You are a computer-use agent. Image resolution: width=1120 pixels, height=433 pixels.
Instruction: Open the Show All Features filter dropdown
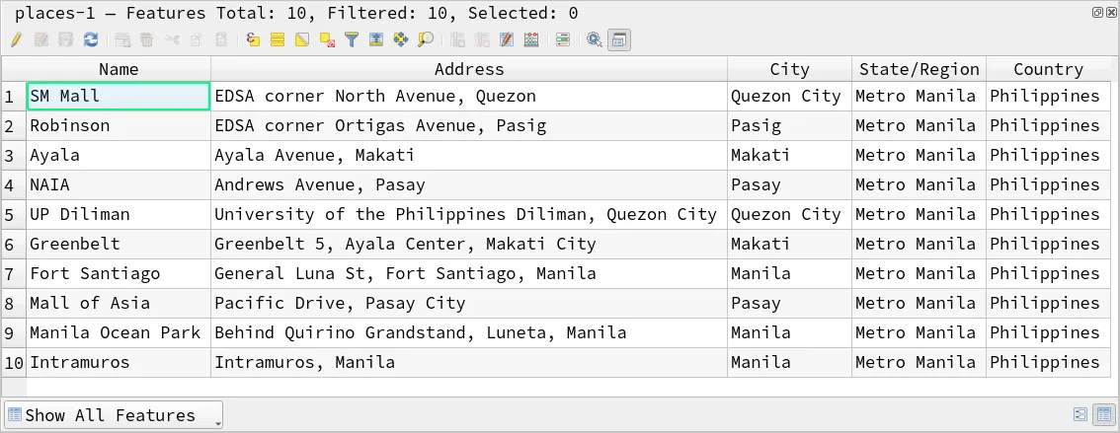114,415
